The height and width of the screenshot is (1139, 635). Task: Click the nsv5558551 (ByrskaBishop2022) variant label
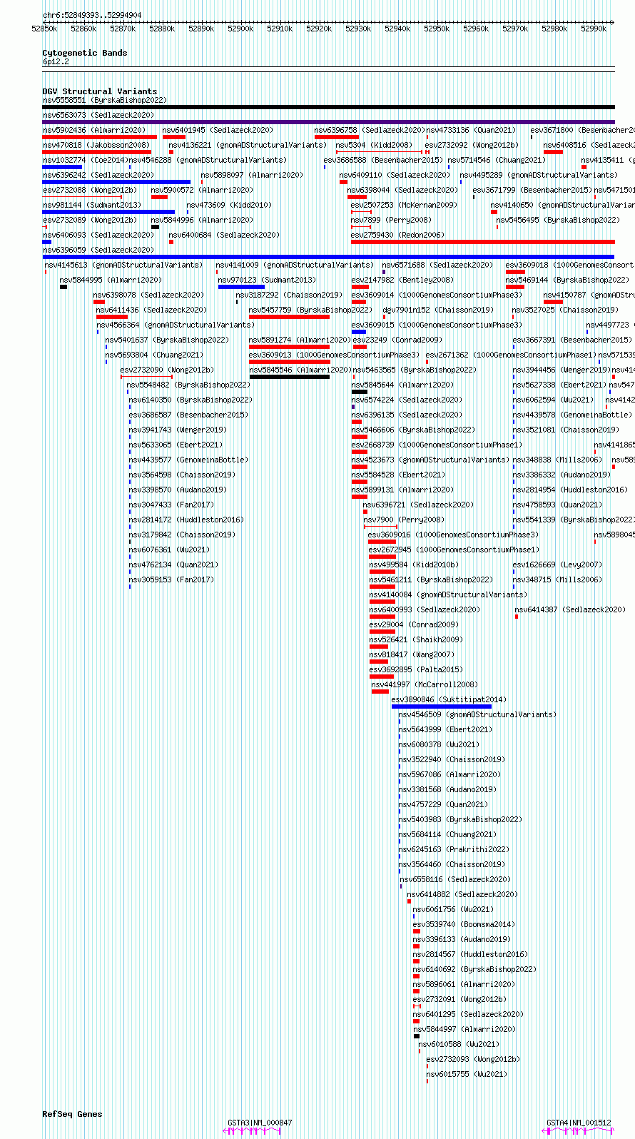(x=104, y=101)
